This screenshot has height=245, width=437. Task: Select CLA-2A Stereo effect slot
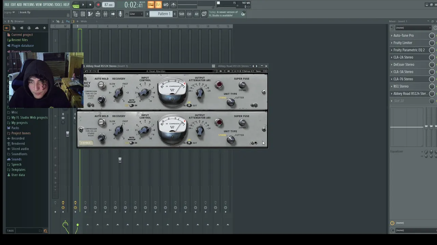403,57
